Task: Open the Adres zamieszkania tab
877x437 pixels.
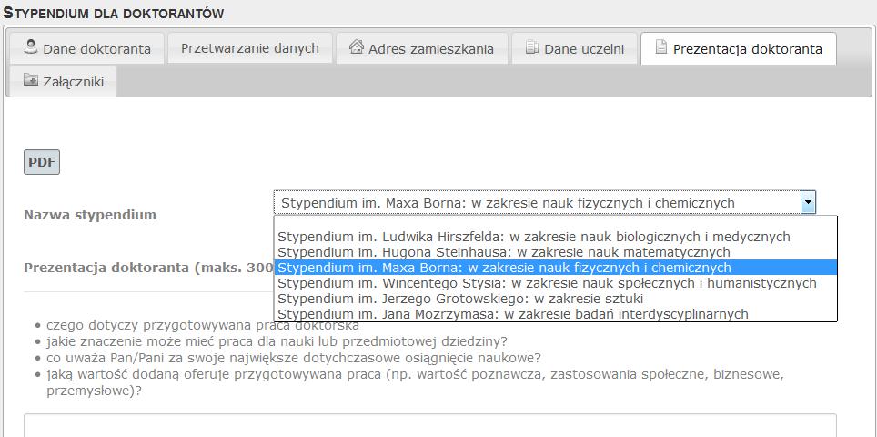Action: [422, 48]
